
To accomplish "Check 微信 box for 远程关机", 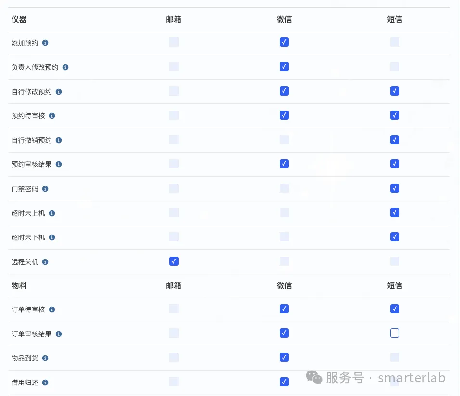I will click(x=284, y=261).
